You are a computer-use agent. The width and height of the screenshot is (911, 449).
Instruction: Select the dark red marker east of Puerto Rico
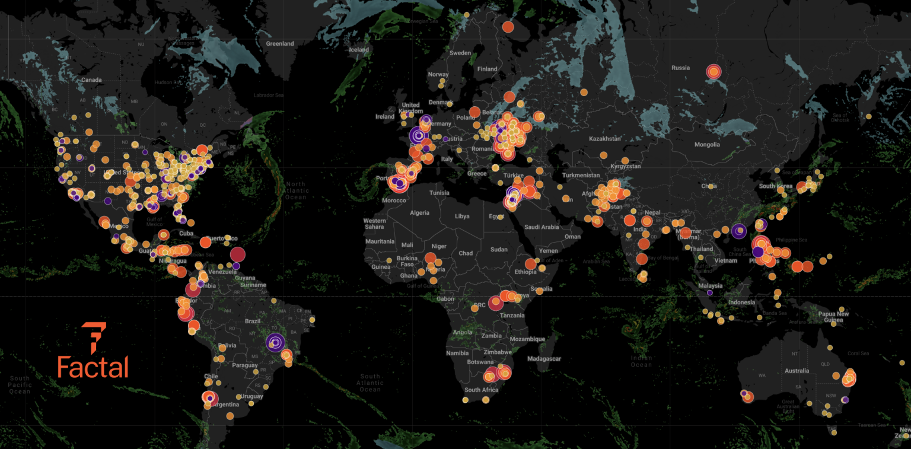tap(237, 254)
